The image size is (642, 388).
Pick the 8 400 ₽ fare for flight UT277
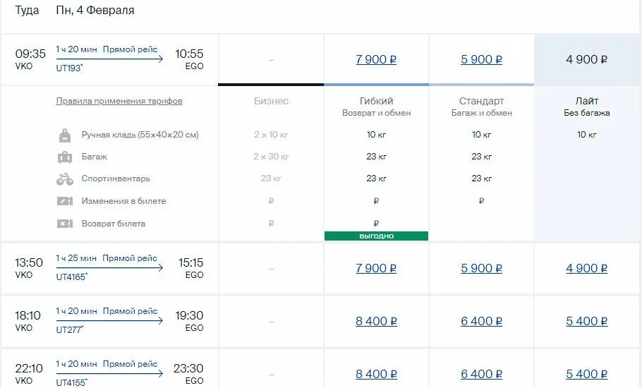click(376, 321)
